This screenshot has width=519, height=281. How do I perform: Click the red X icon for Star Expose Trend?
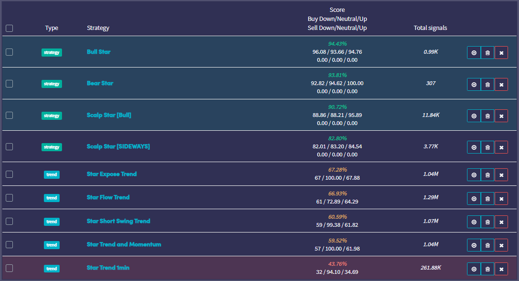coord(501,175)
